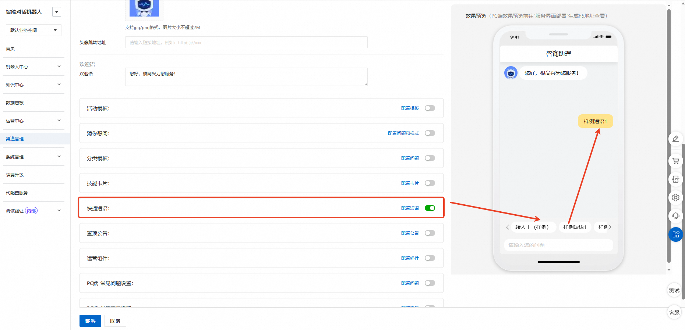Click the 内部 badge beside 调试验证
The image size is (685, 330).
pyautogui.click(x=31, y=211)
